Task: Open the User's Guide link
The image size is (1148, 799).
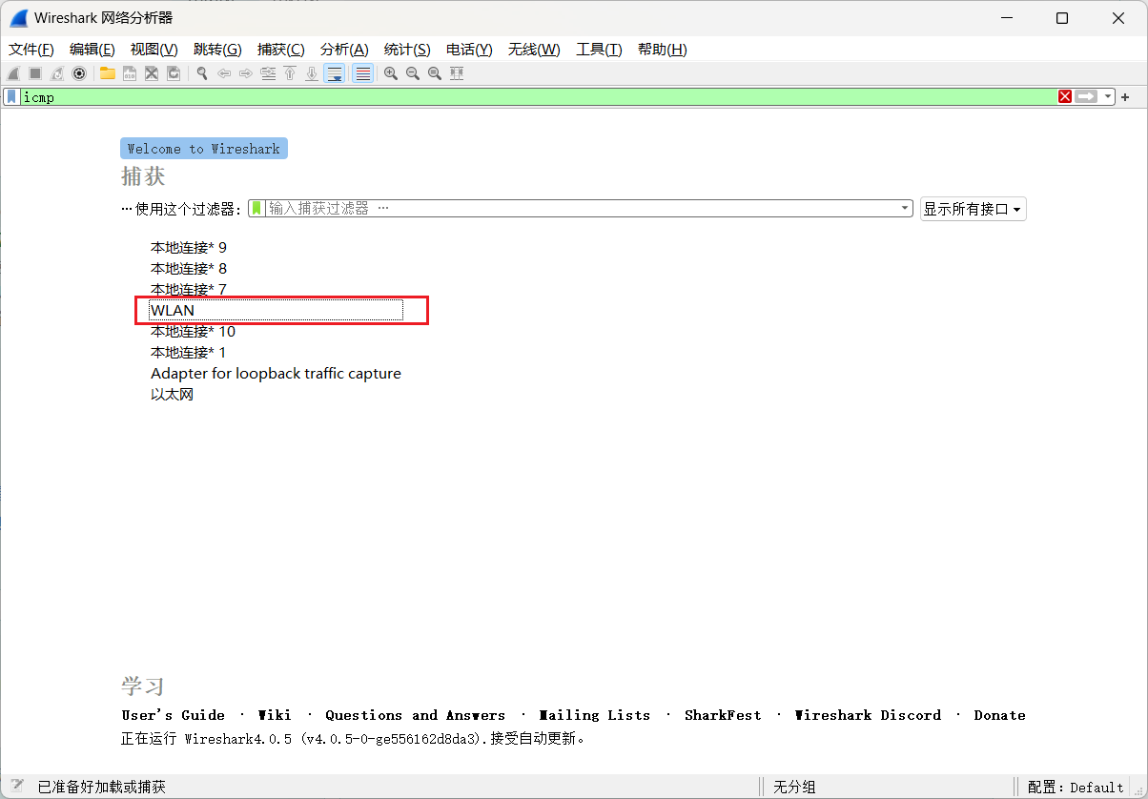Action: 174,715
